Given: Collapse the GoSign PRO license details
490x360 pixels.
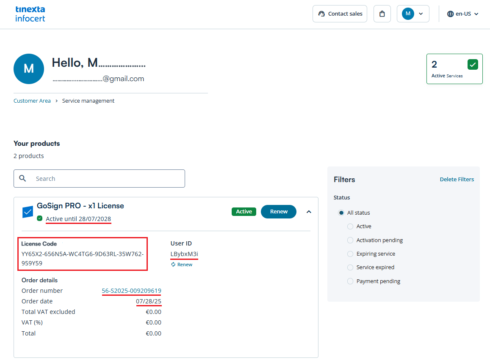Looking at the screenshot, I should [309, 212].
